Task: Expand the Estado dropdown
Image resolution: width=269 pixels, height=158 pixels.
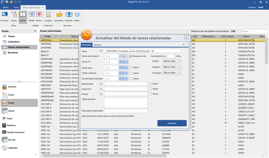Action: 172,61
